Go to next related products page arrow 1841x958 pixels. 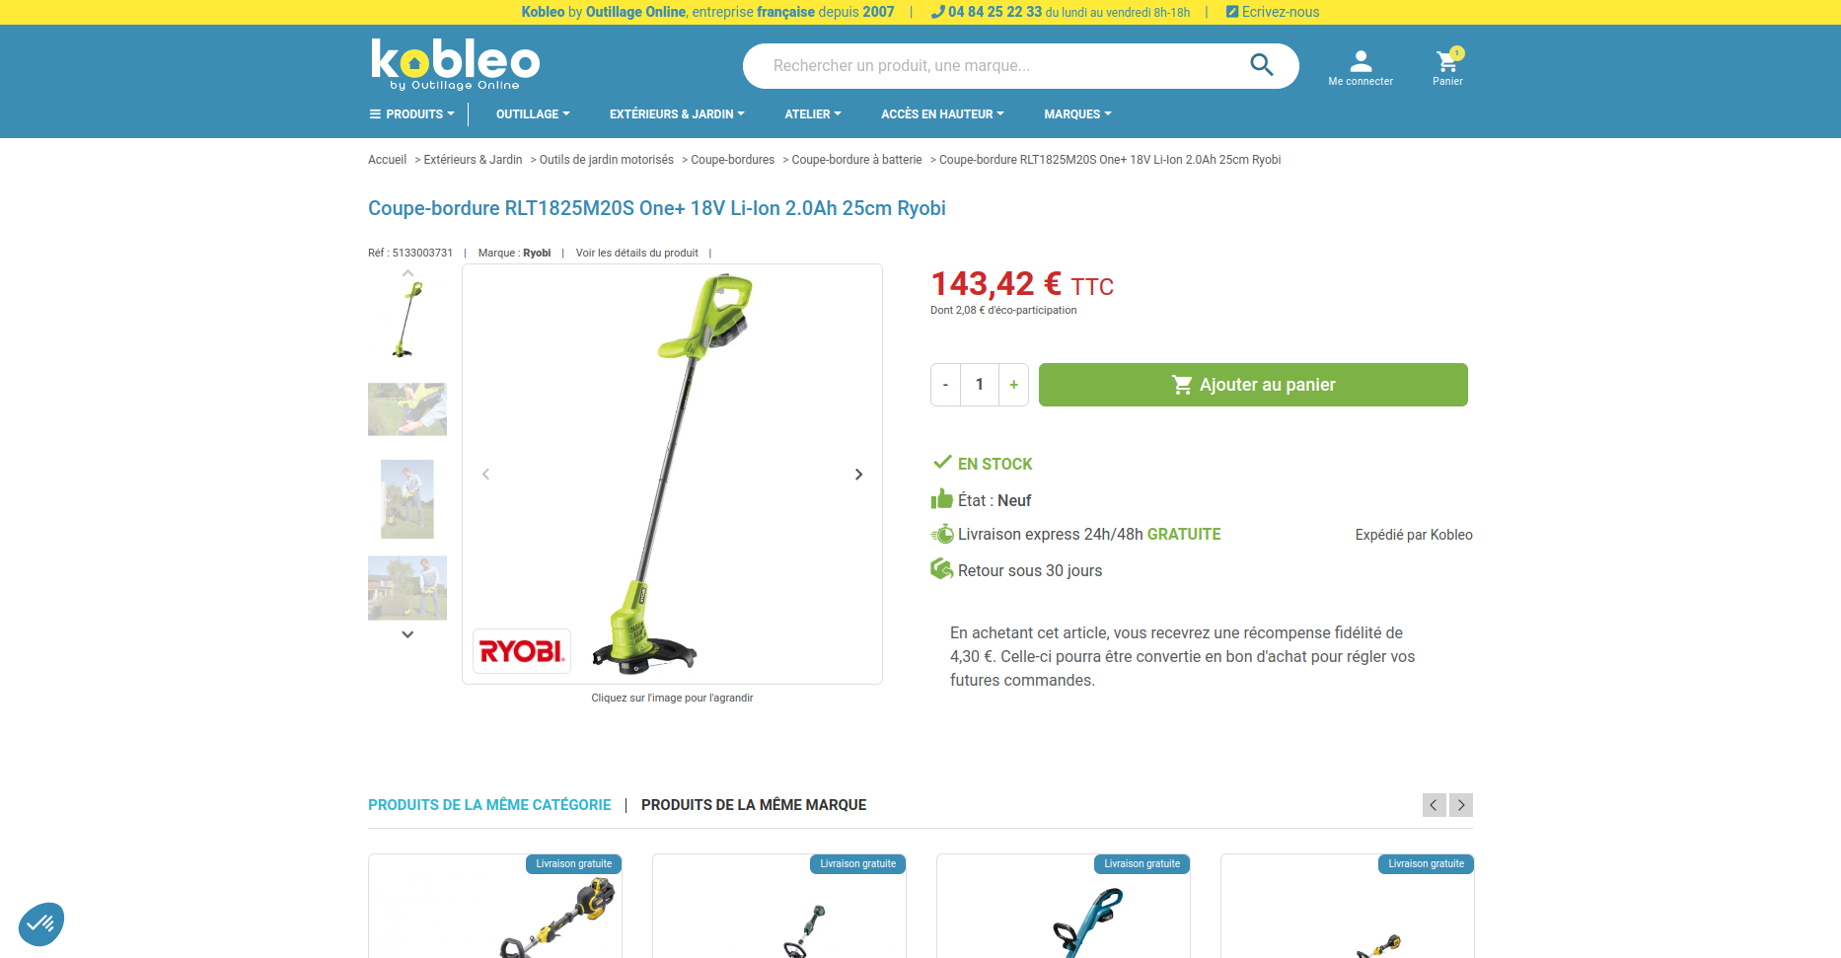[1461, 805]
